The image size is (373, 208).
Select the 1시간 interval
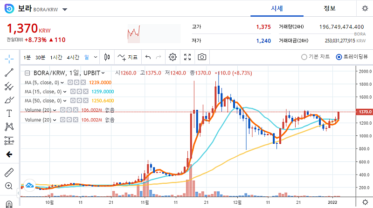click(x=56, y=57)
